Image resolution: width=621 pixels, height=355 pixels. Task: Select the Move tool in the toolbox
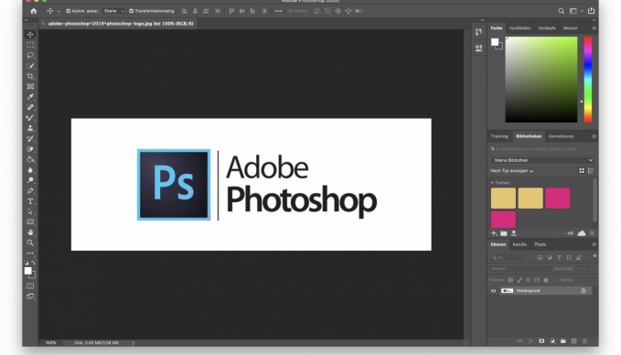(x=30, y=35)
